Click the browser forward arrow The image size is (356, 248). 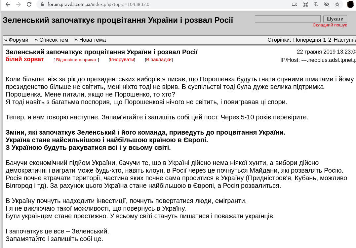tap(19, 4)
